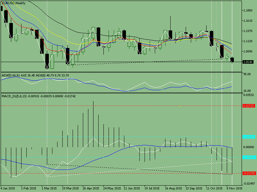Click the -0.02497 MACD scale value
The height and width of the screenshot is (192, 257).
[249, 184]
